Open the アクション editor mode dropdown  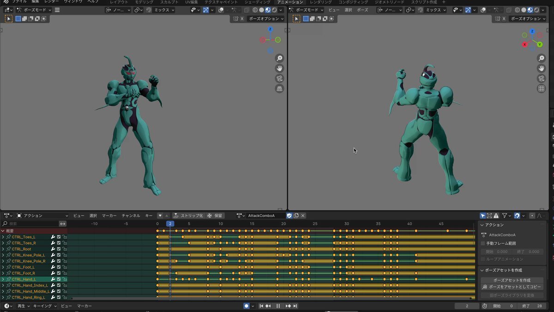[x=42, y=216]
